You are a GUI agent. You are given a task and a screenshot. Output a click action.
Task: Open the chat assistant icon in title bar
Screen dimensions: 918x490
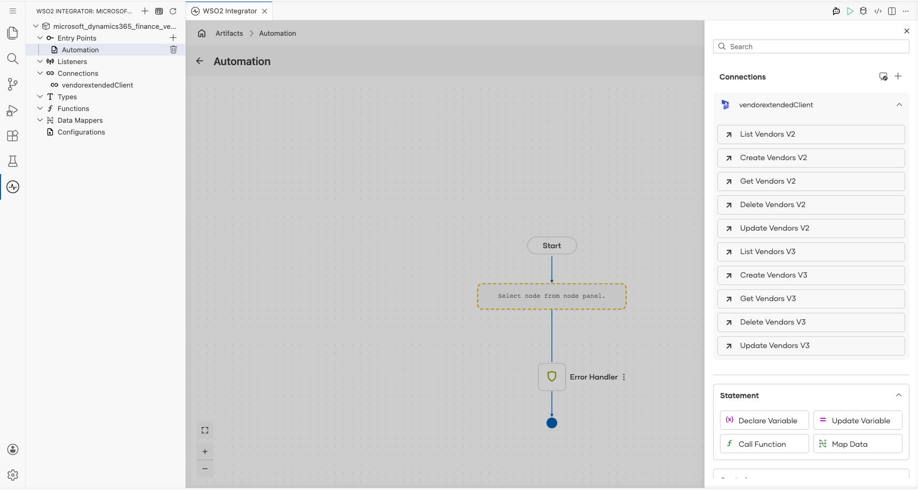pyautogui.click(x=836, y=11)
